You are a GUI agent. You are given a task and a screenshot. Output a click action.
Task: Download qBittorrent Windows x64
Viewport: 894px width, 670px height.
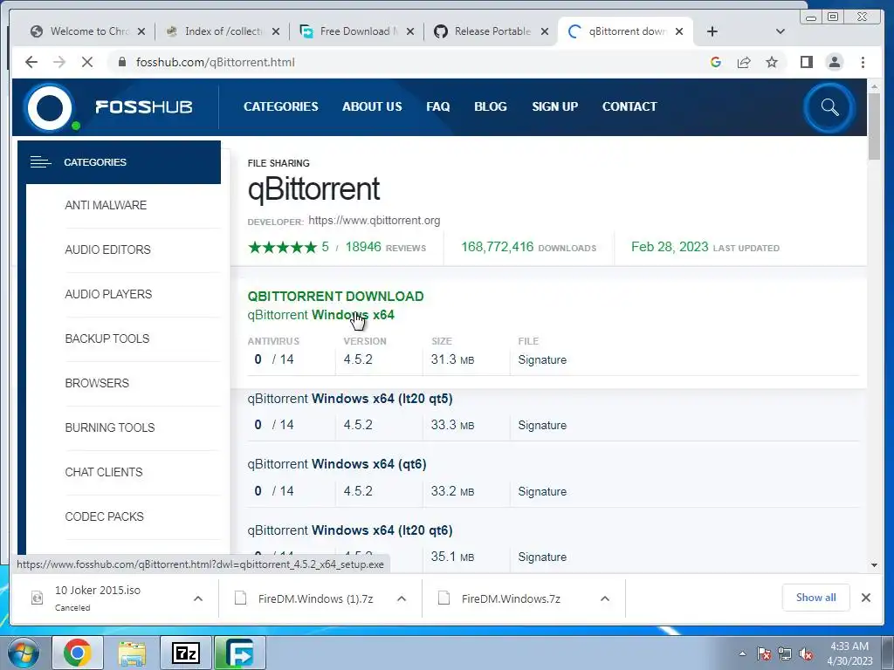click(x=321, y=315)
